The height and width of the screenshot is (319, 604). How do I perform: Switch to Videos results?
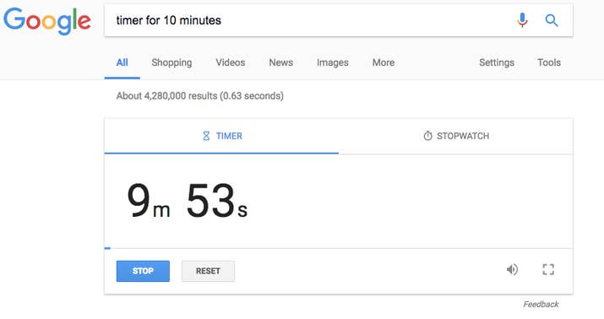pos(231,62)
